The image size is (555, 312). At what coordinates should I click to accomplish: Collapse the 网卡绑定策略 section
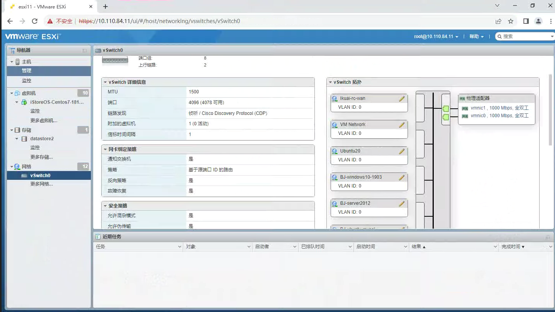pyautogui.click(x=105, y=149)
